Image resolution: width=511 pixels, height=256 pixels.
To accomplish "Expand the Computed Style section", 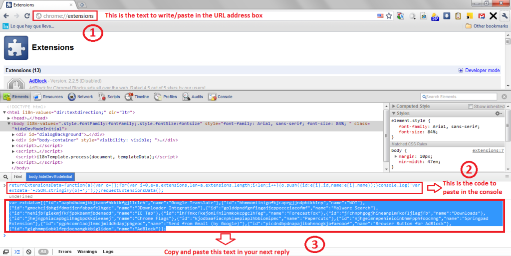I will click(394, 107).
